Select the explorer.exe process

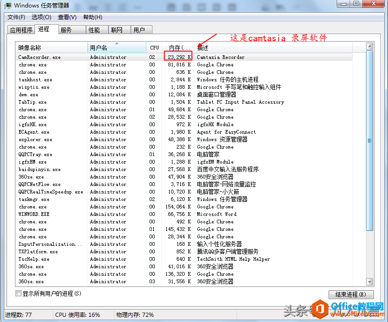(184, 139)
